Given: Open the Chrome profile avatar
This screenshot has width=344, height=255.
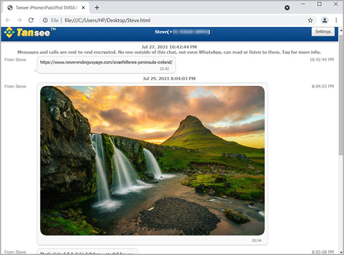Looking at the screenshot, I should click(x=324, y=20).
